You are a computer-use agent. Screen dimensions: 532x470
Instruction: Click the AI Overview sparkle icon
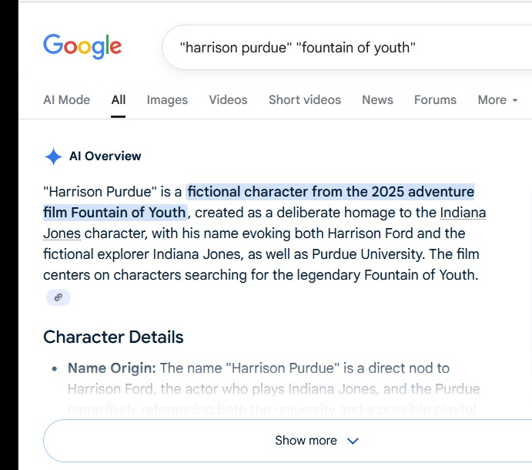(x=53, y=156)
